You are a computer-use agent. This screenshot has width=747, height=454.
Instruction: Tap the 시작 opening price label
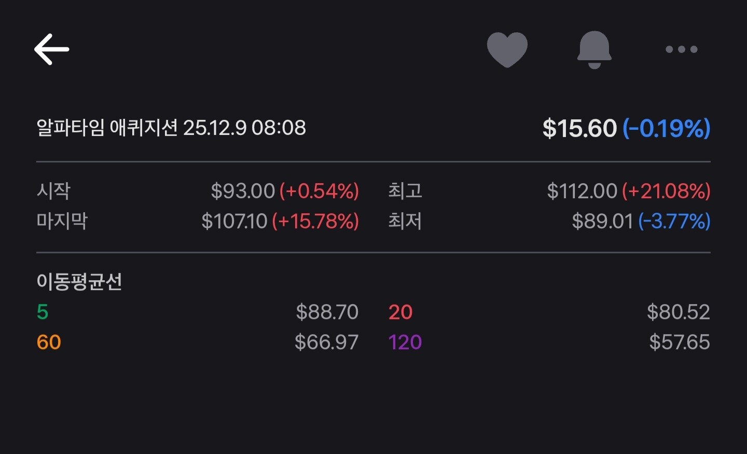point(53,191)
